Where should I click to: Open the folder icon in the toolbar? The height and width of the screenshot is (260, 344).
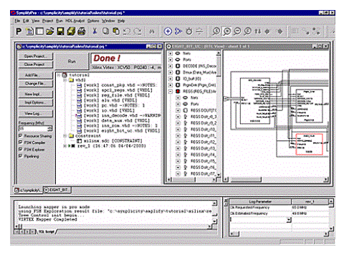point(50,32)
